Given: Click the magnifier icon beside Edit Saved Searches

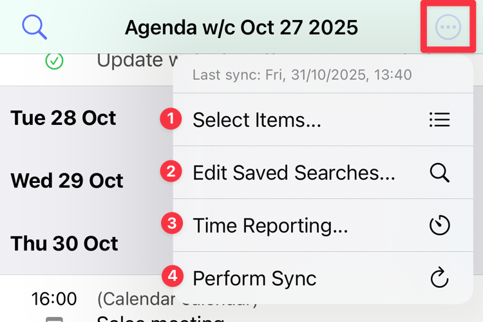Looking at the screenshot, I should coord(439,173).
